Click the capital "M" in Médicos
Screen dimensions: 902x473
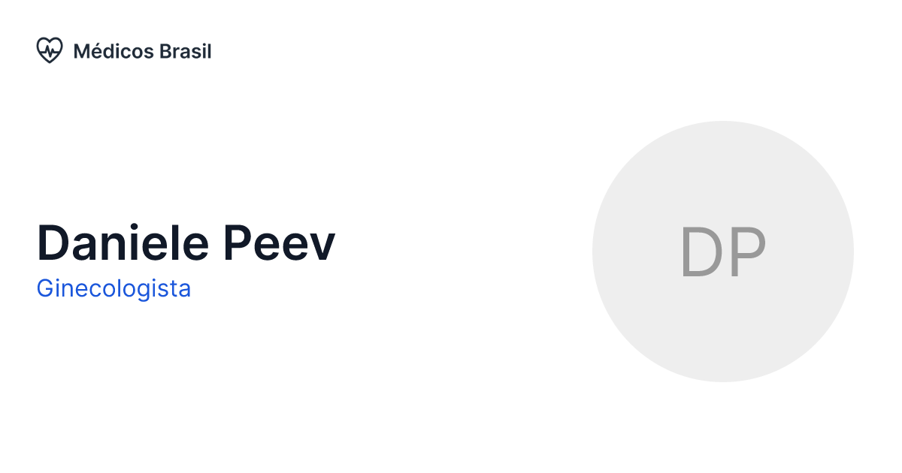[82, 52]
